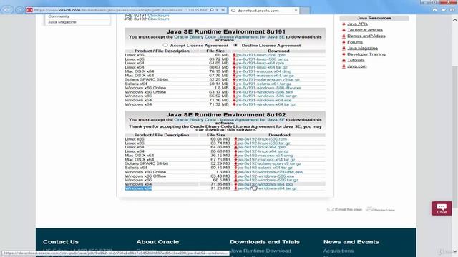Screen dimensions: 458x257
Task: Open the address bar dropdown arrow
Action: (217, 10)
